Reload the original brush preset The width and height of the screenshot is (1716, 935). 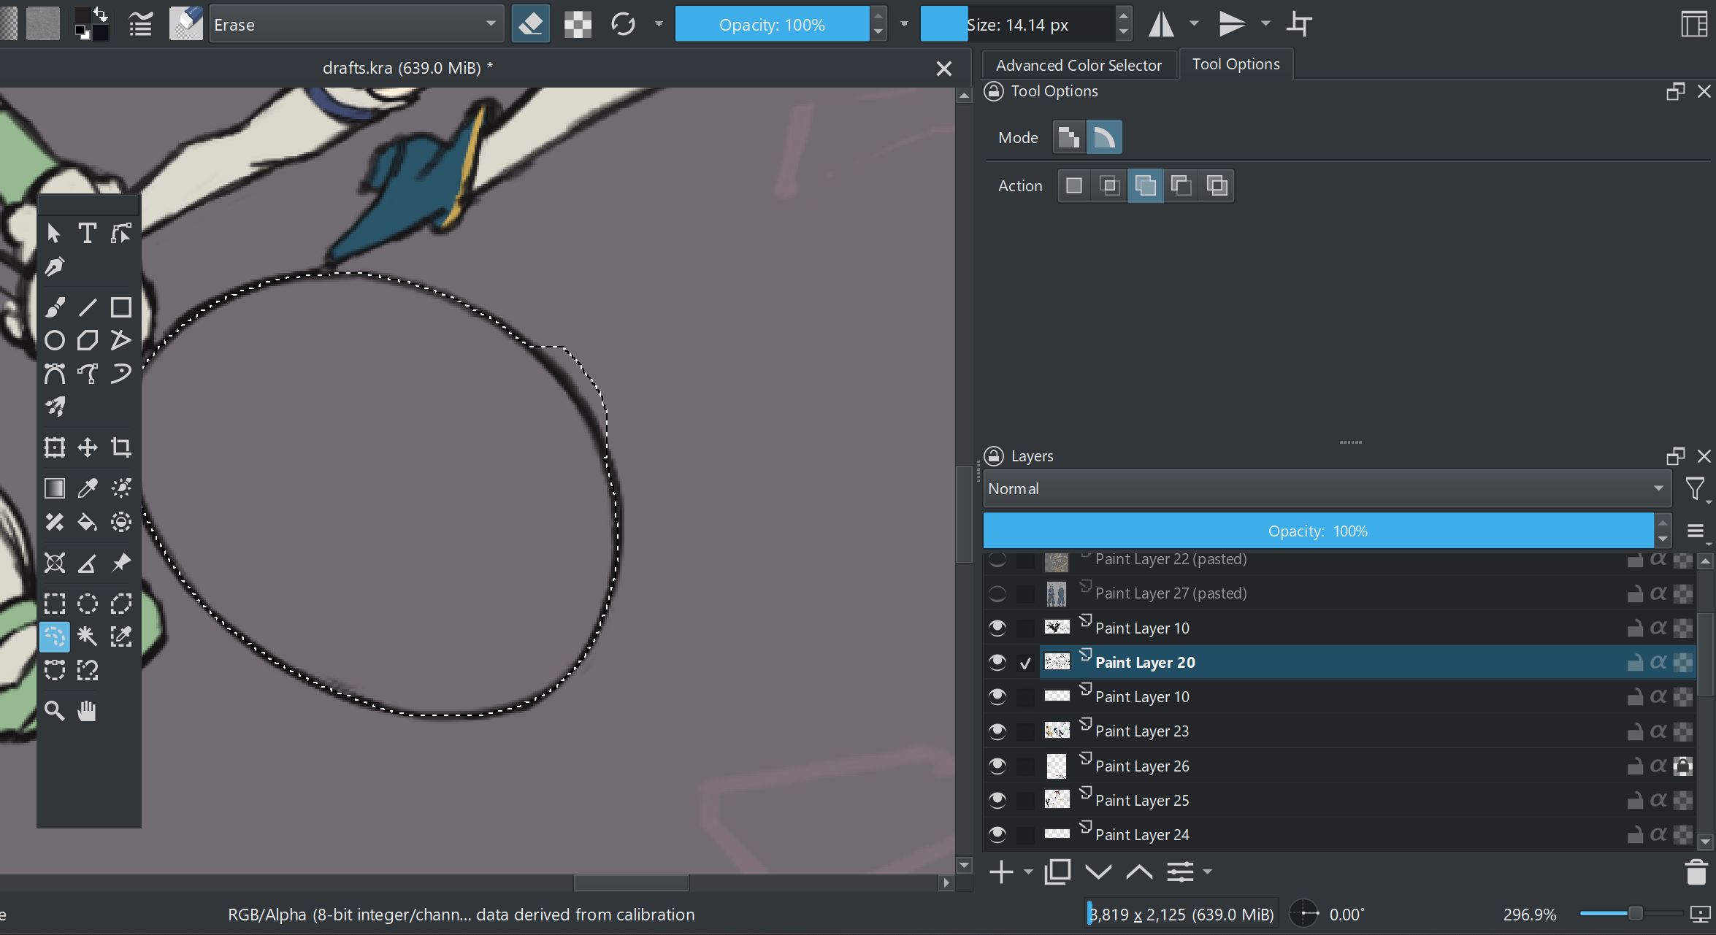(623, 24)
